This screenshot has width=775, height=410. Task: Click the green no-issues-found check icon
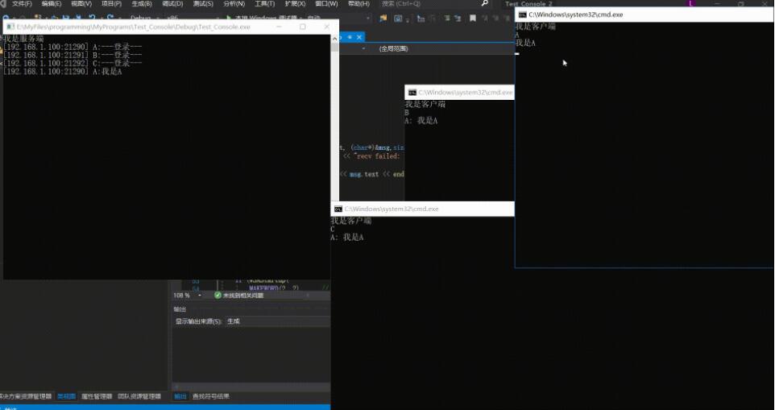coord(218,295)
